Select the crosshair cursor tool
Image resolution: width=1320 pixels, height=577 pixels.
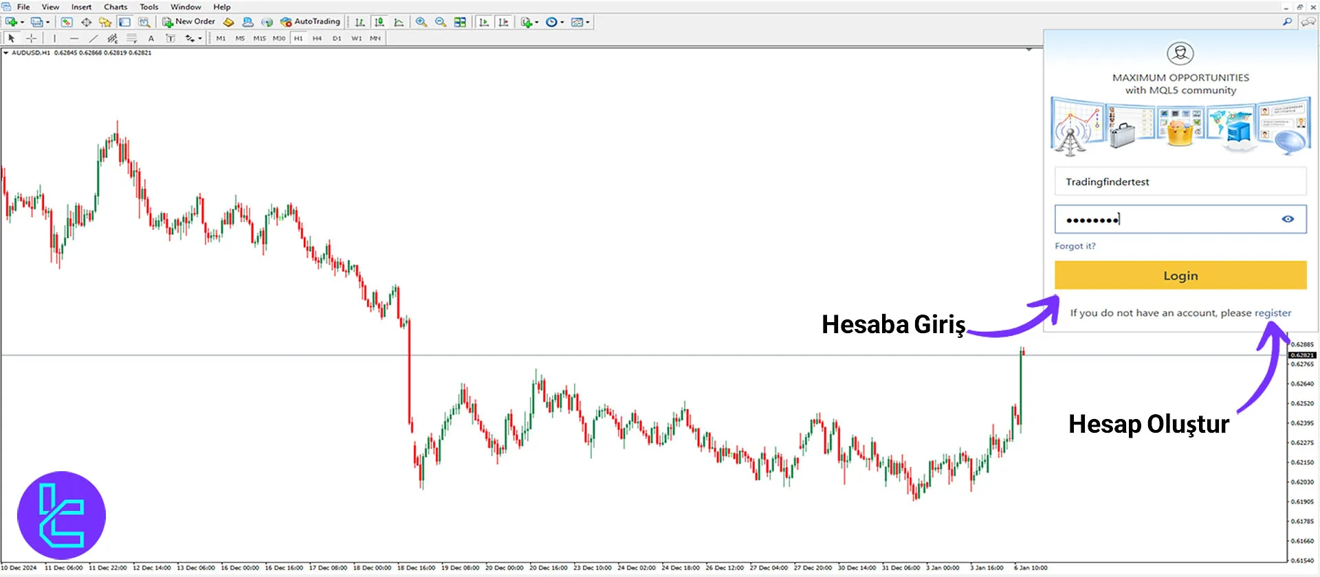31,38
